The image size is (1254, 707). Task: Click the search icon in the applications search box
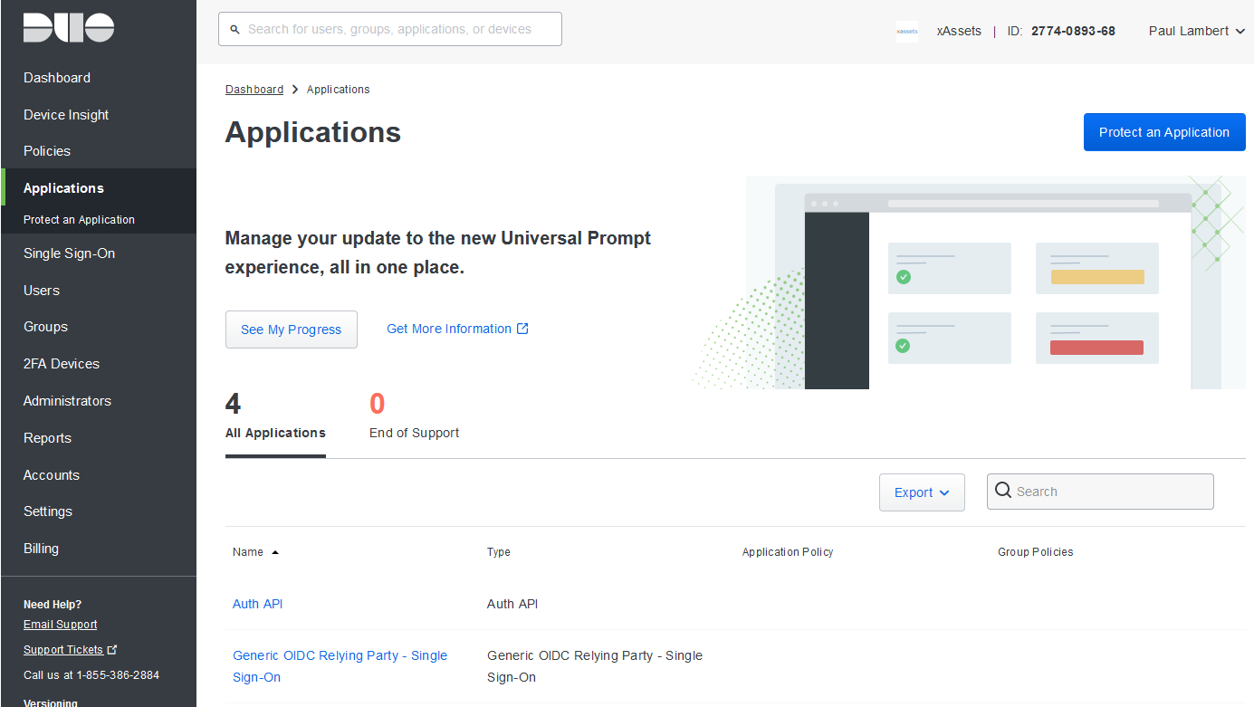tap(1002, 491)
